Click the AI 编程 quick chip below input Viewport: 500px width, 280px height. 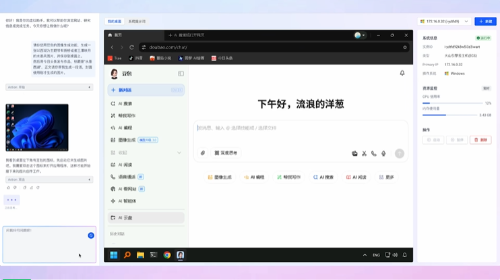254,177
